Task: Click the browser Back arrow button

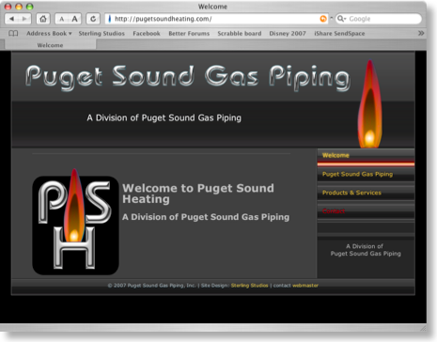Action: pos(11,19)
